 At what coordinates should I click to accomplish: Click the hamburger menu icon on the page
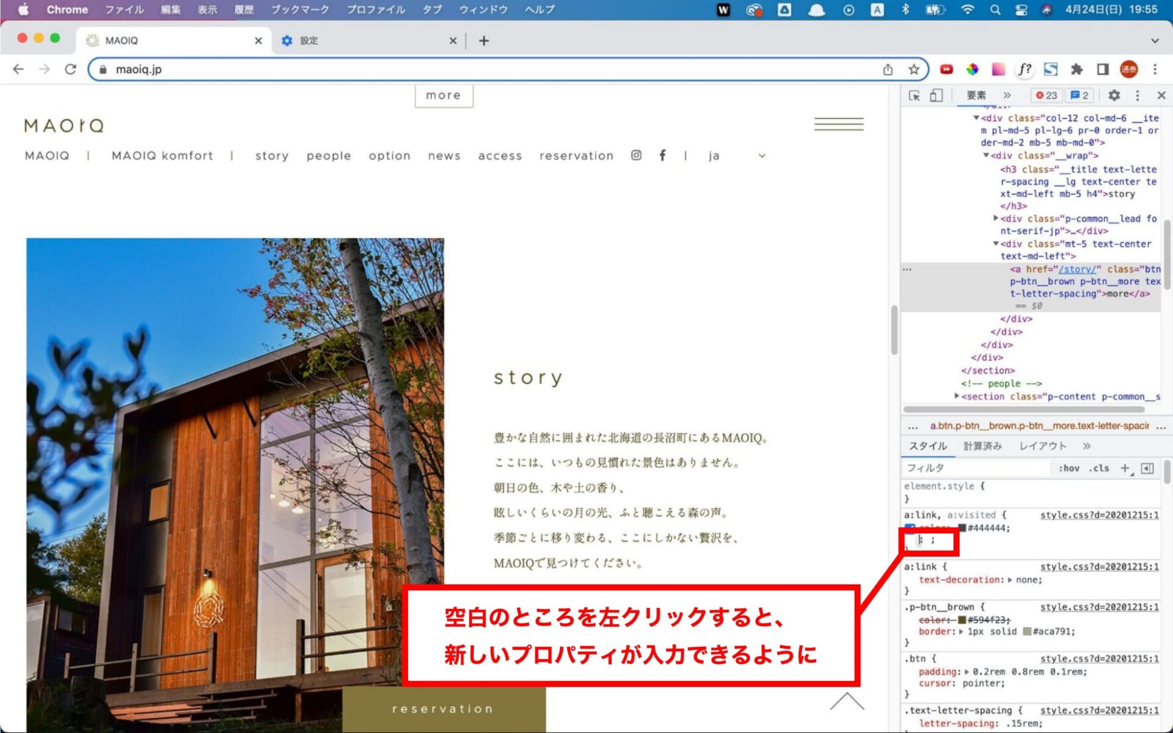839,124
